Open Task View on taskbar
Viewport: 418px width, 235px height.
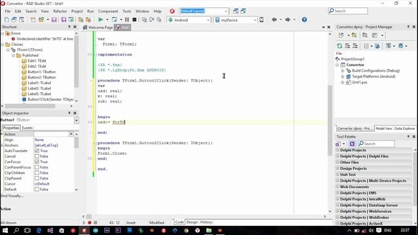coord(27,230)
